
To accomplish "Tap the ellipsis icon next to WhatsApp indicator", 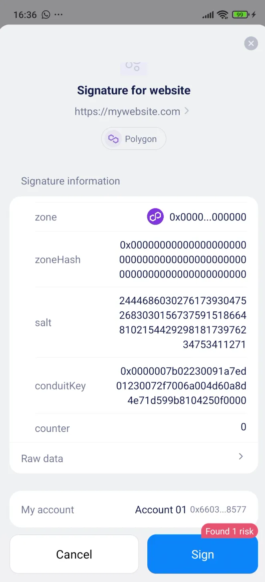I will click(58, 14).
